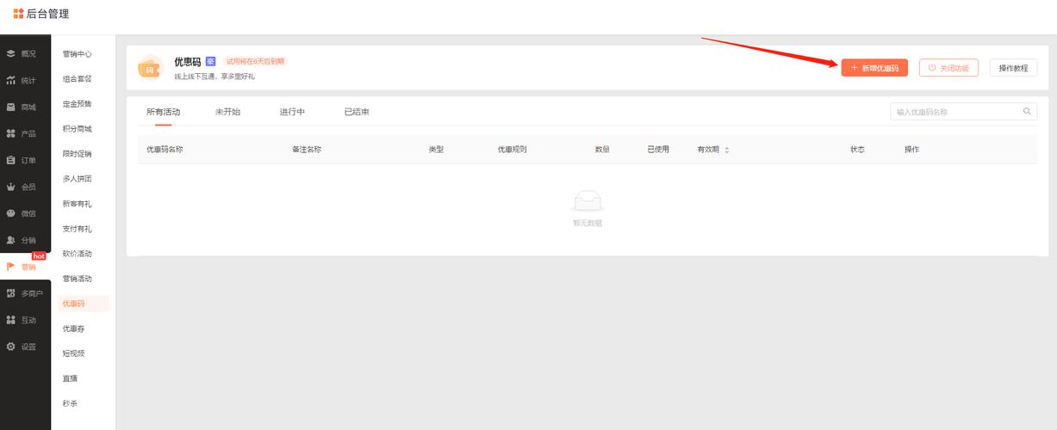Click the 优惠规则 column header
This screenshot has width=1057, height=430.
coord(512,150)
